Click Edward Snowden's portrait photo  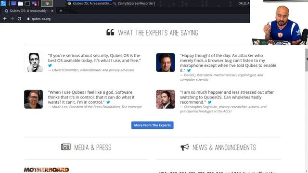[33, 62]
